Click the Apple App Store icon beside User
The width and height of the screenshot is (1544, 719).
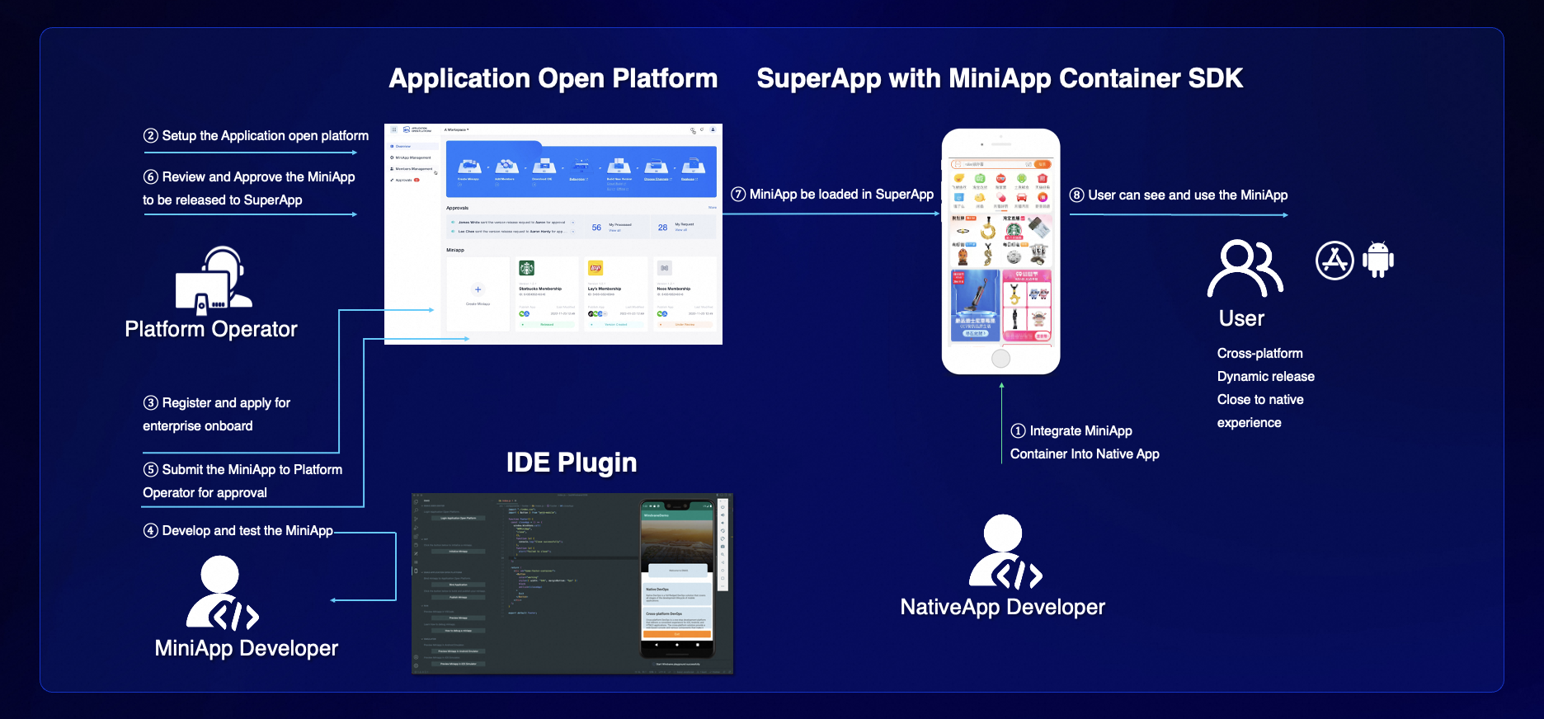pyautogui.click(x=1335, y=261)
